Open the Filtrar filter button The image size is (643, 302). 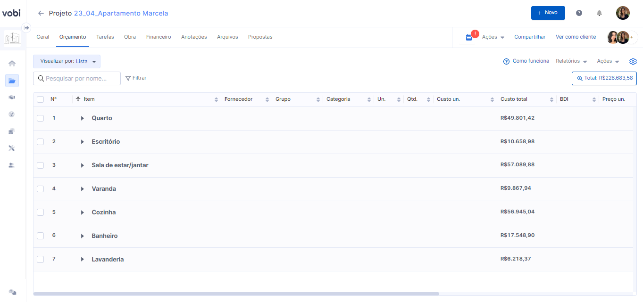pyautogui.click(x=136, y=78)
